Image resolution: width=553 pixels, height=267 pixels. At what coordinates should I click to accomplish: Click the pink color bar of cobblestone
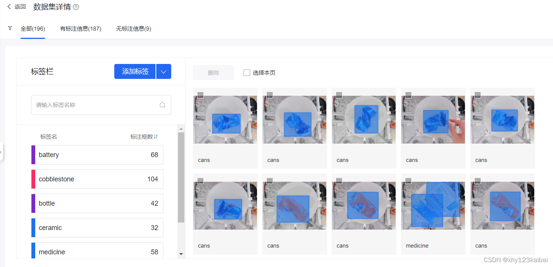33,179
